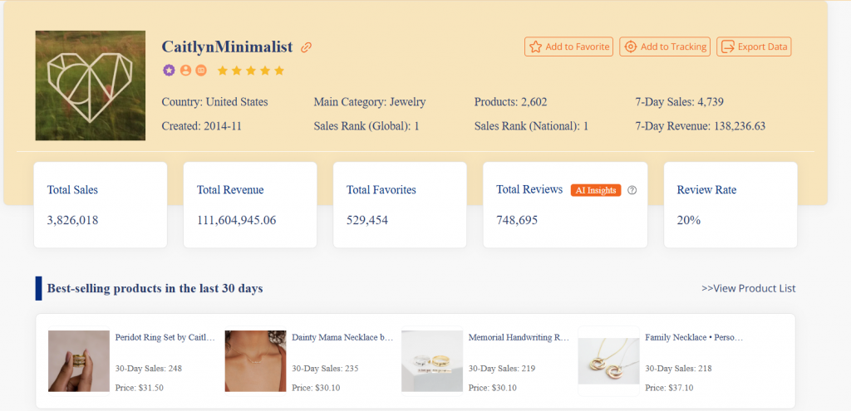
Task: Click the Total Sales card
Action: [x=101, y=205]
